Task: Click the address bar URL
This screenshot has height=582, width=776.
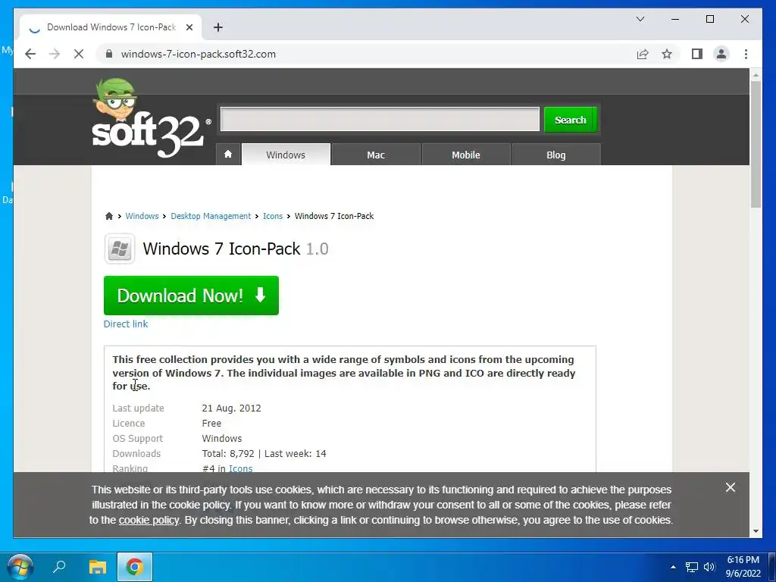Action: (199, 54)
